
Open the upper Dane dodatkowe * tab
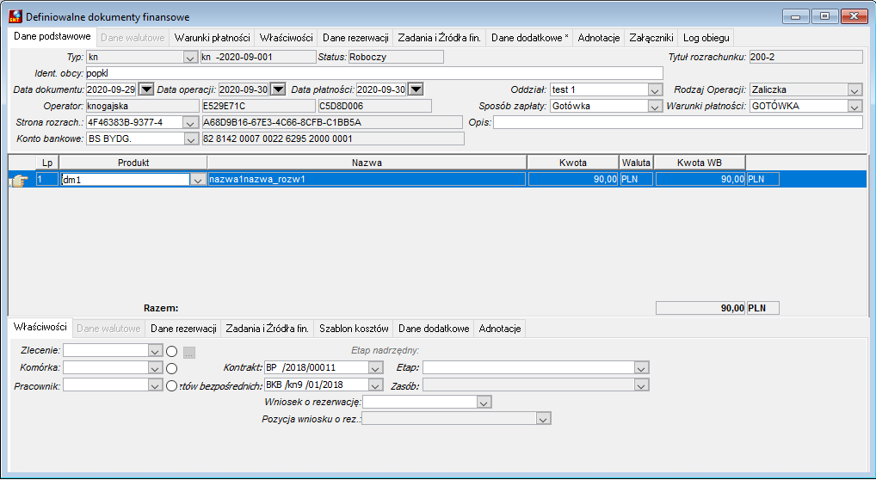[x=529, y=38]
